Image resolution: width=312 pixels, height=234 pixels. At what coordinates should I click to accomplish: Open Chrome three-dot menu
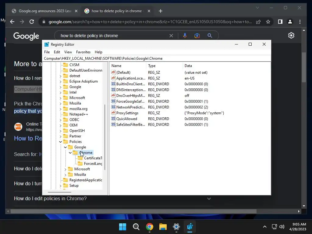pyautogui.click(x=300, y=22)
